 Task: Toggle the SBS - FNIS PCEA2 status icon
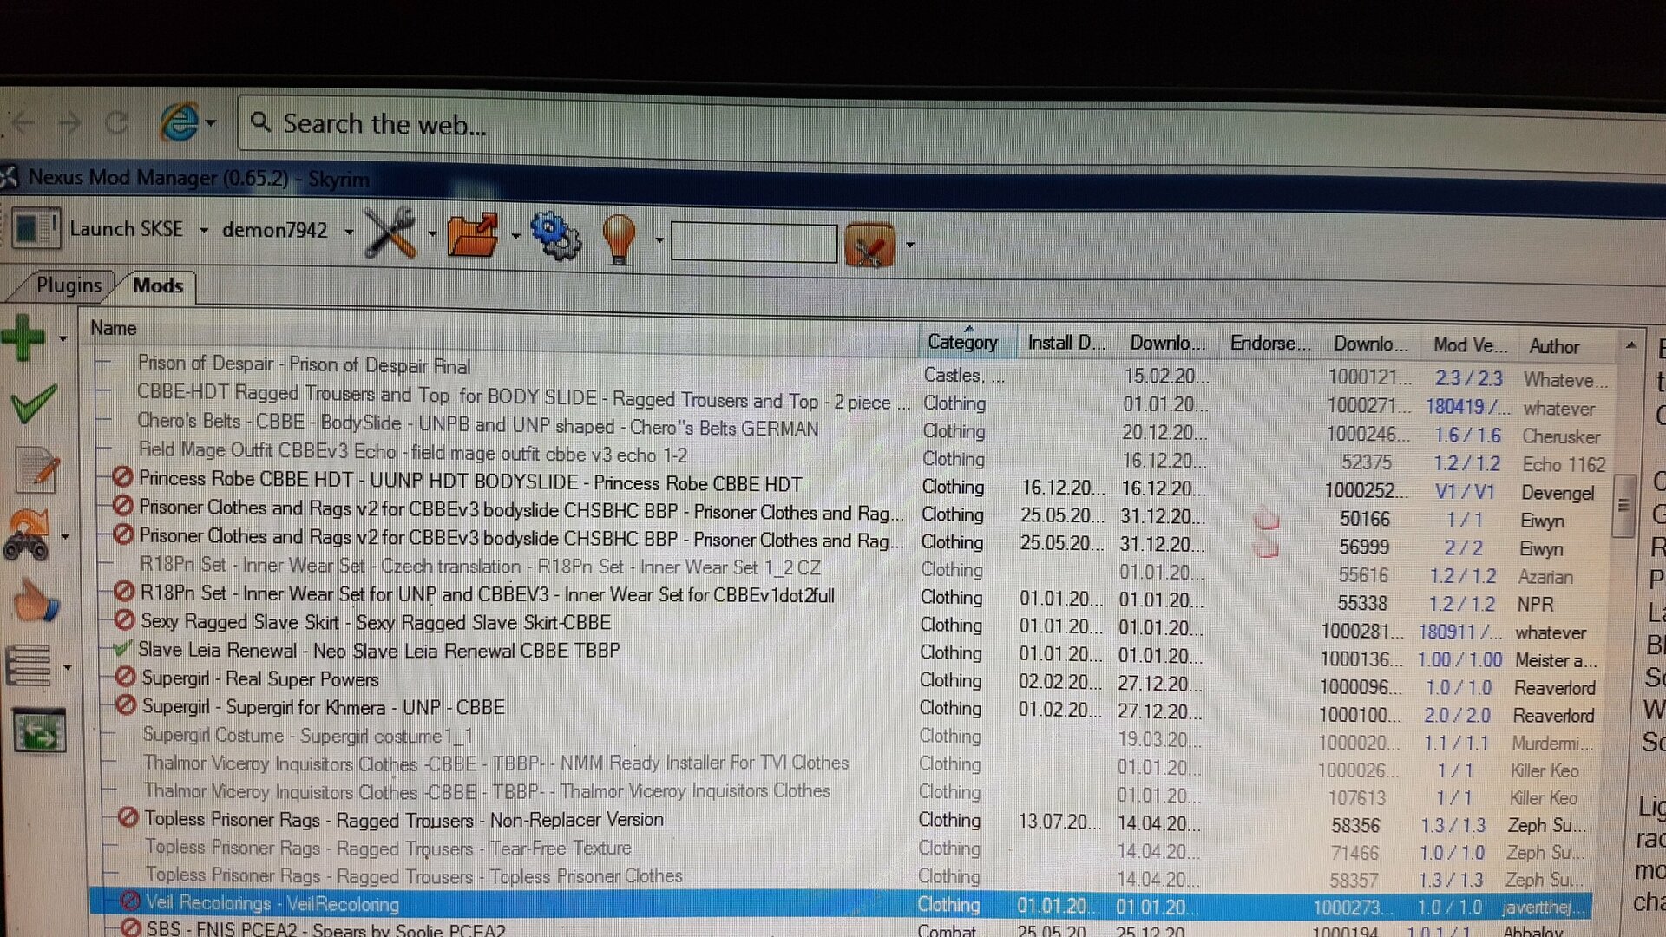click(x=131, y=927)
